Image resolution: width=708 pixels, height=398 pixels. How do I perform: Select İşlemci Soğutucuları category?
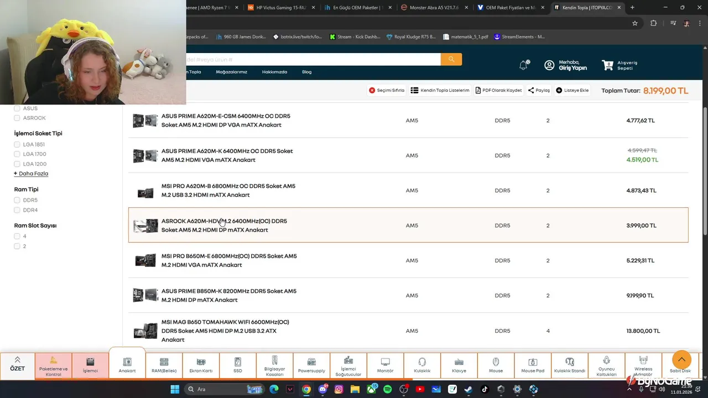pyautogui.click(x=348, y=366)
